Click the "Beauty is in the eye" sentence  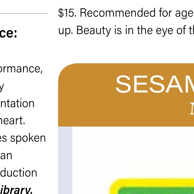click(x=135, y=30)
